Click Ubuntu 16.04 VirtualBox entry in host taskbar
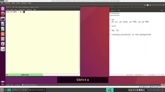Screen dimensions: 165x92 37,90
